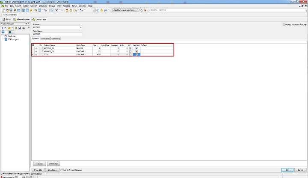Open the Debug menu
This screenshot has height=178, width=308.
point(52,6)
